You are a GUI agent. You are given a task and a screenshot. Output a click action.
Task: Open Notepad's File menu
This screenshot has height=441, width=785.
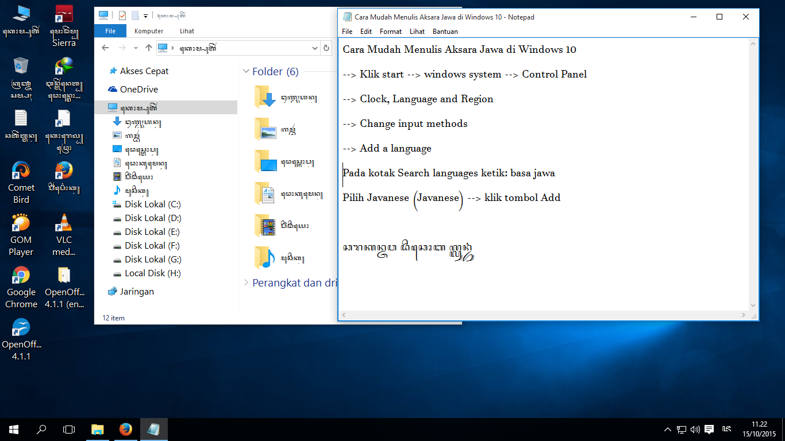click(x=347, y=32)
